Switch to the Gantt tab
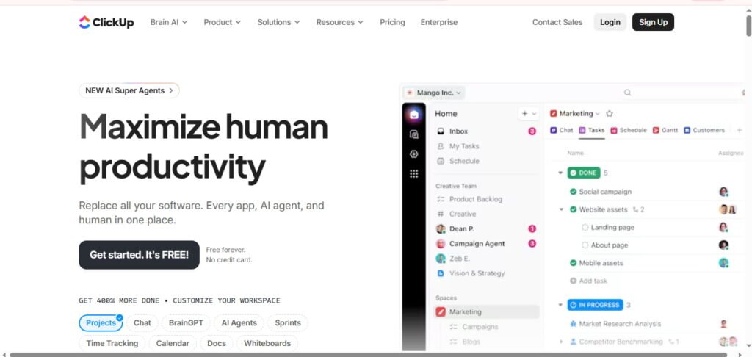The image size is (752, 357). [x=665, y=130]
